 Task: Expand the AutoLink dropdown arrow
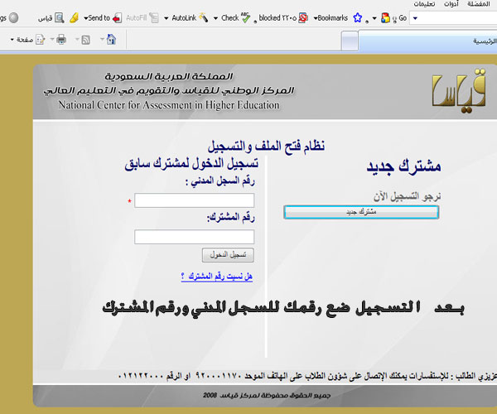166,18
